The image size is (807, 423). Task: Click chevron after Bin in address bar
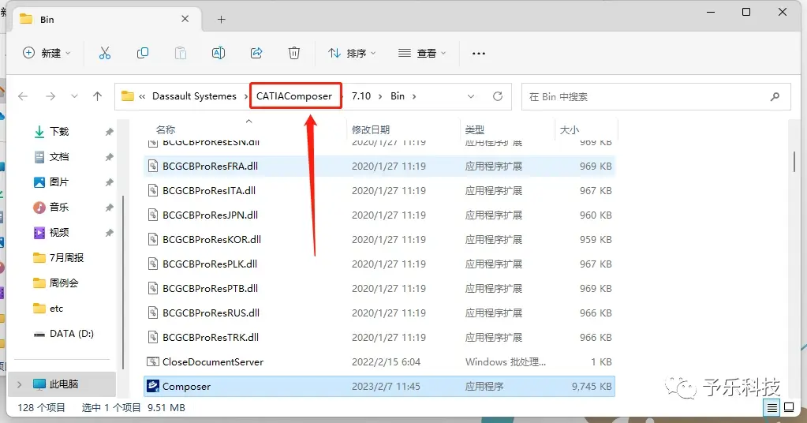point(414,96)
